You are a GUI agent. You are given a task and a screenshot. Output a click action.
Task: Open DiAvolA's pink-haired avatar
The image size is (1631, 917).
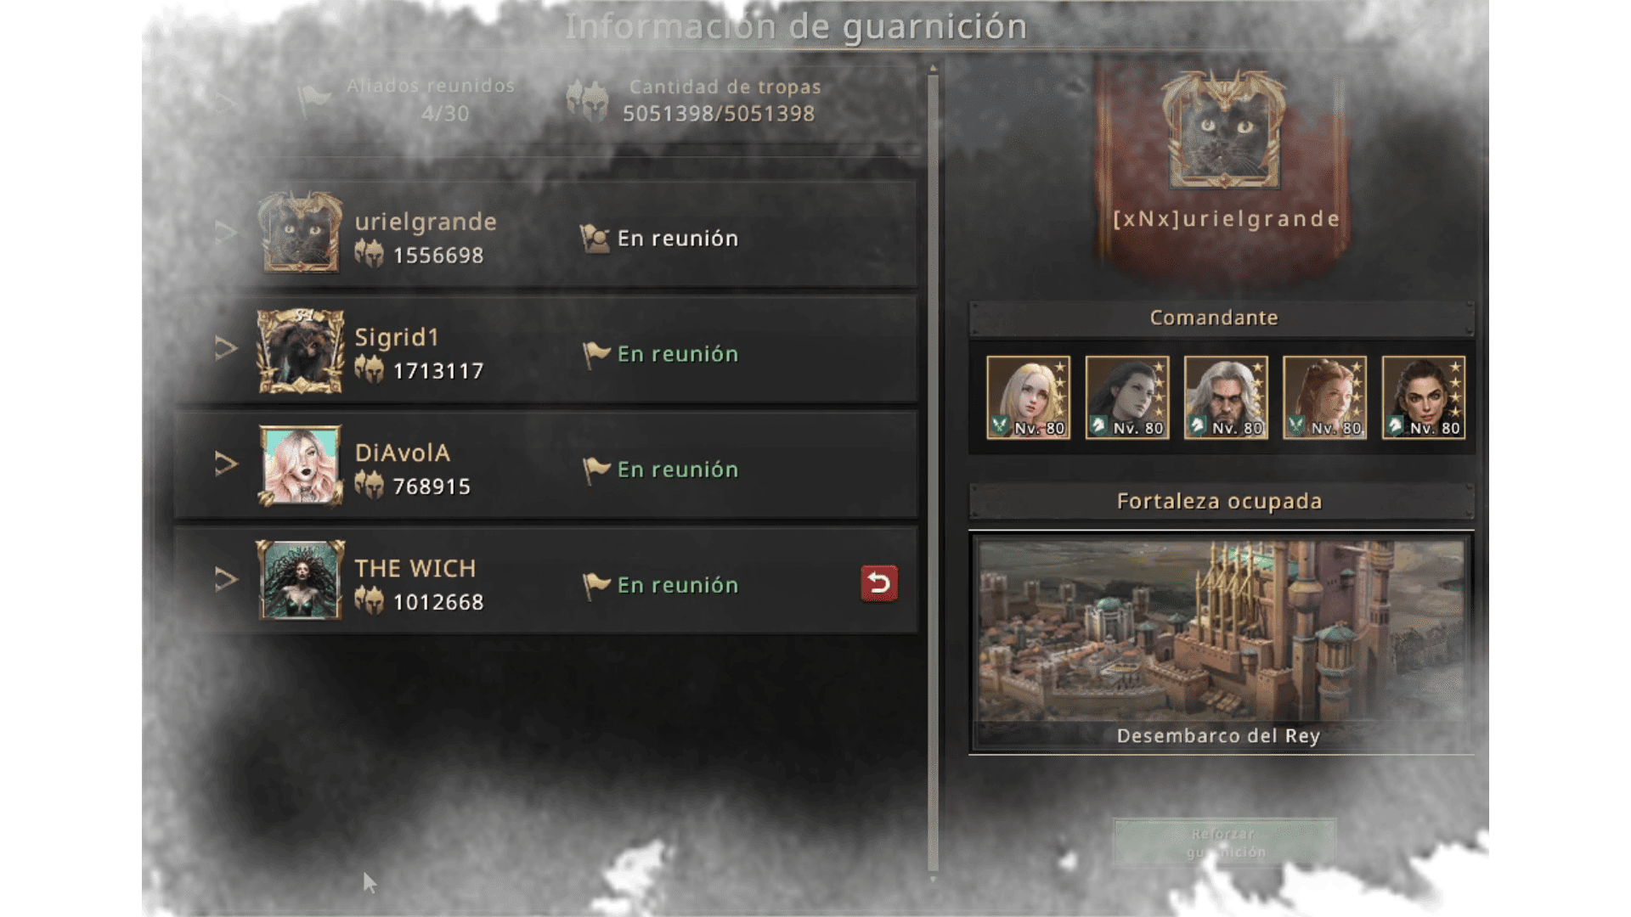coord(301,465)
